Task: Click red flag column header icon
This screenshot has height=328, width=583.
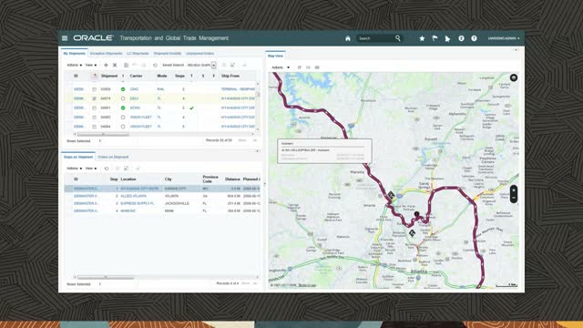Action: (x=95, y=76)
